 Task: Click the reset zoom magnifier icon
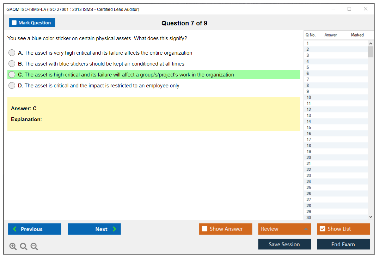[x=24, y=246]
